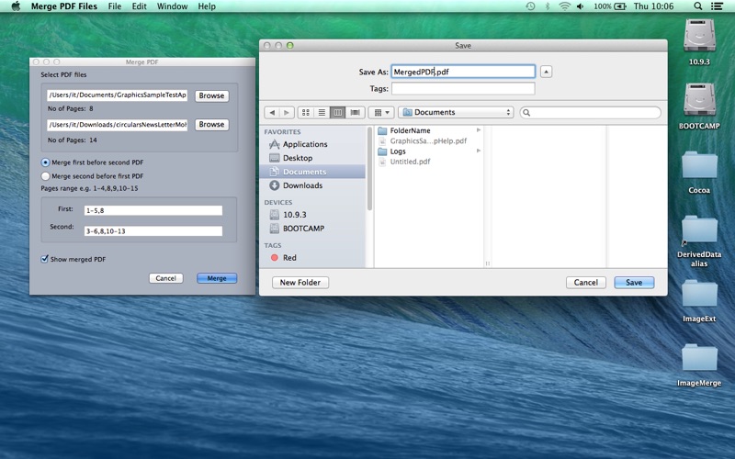Expand Logs folder arrow

tap(479, 151)
